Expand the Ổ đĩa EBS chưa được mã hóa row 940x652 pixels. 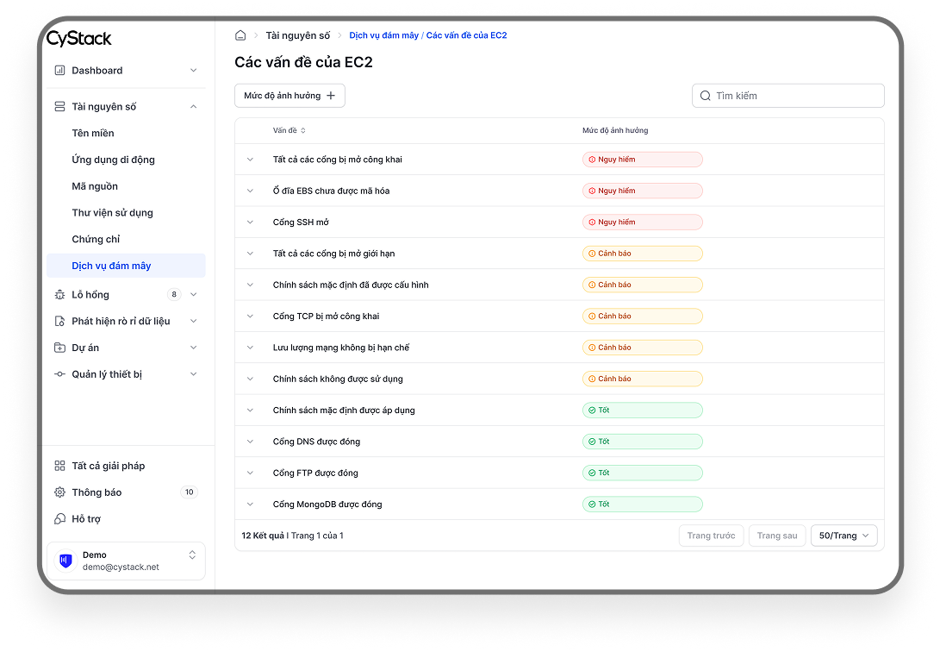pos(251,191)
